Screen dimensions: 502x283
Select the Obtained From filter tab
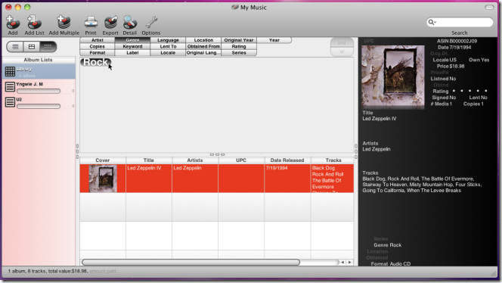click(203, 46)
